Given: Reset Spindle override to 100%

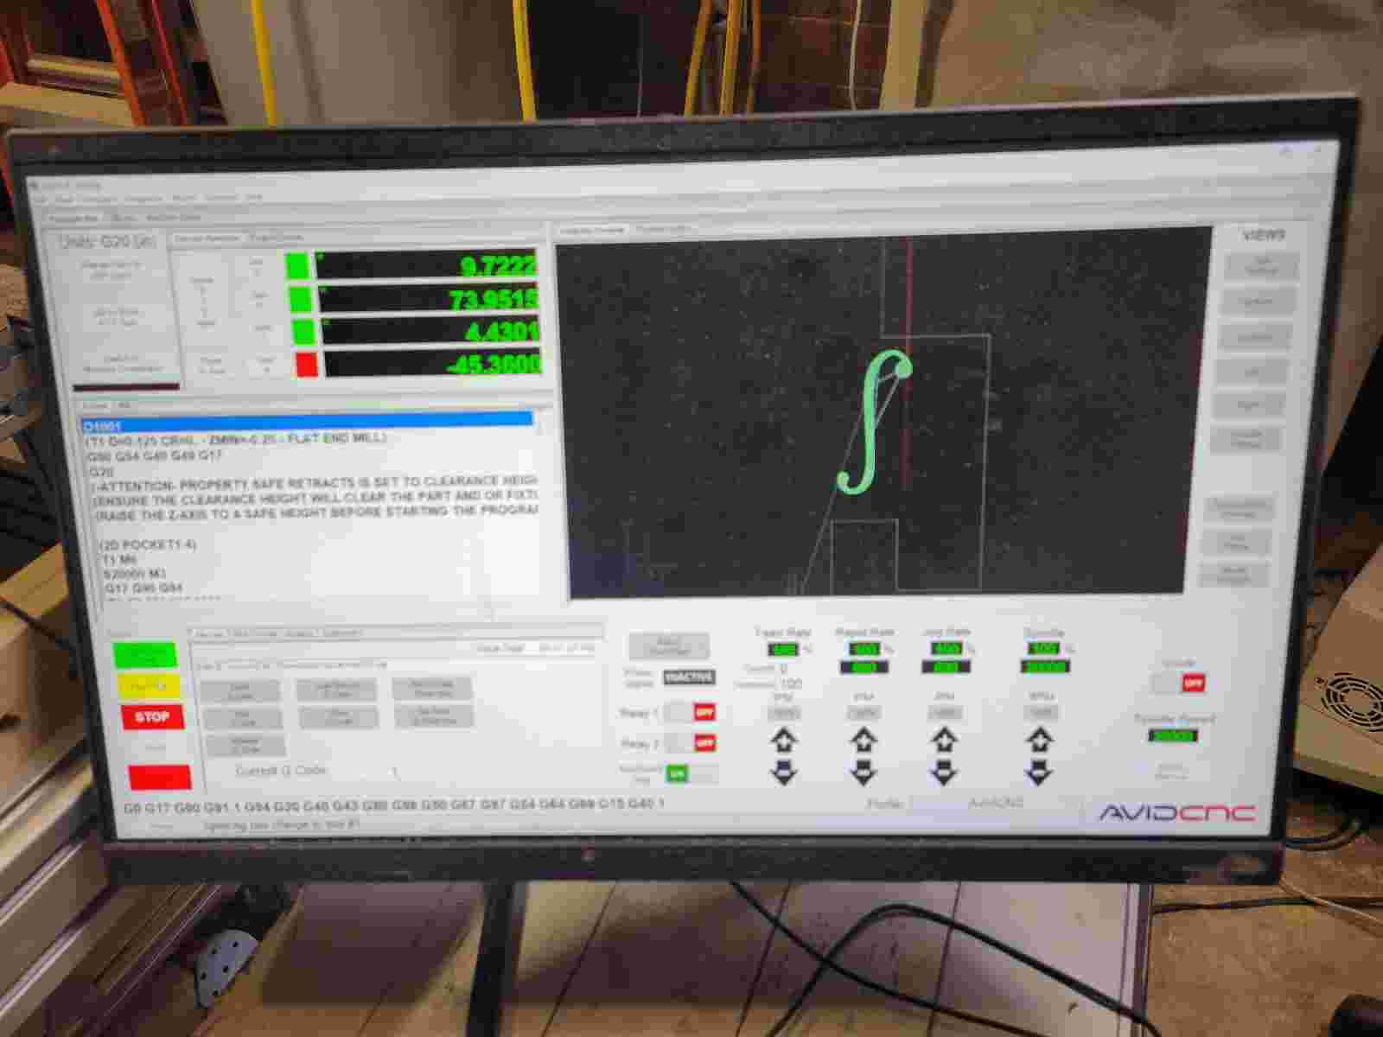Looking at the screenshot, I should [1042, 713].
